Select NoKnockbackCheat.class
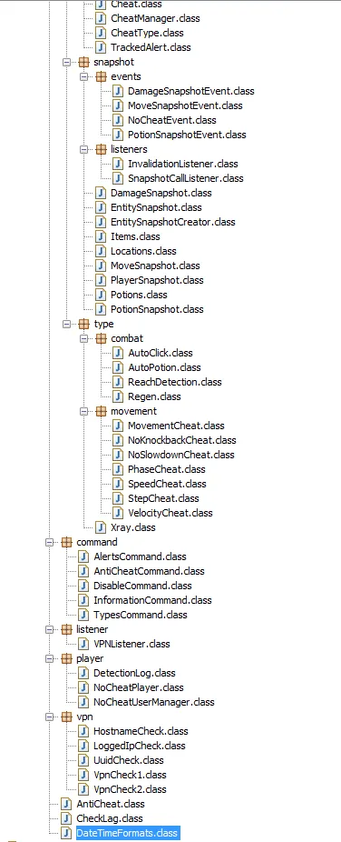Image resolution: width=341 pixels, height=842 pixels. pyautogui.click(x=182, y=440)
